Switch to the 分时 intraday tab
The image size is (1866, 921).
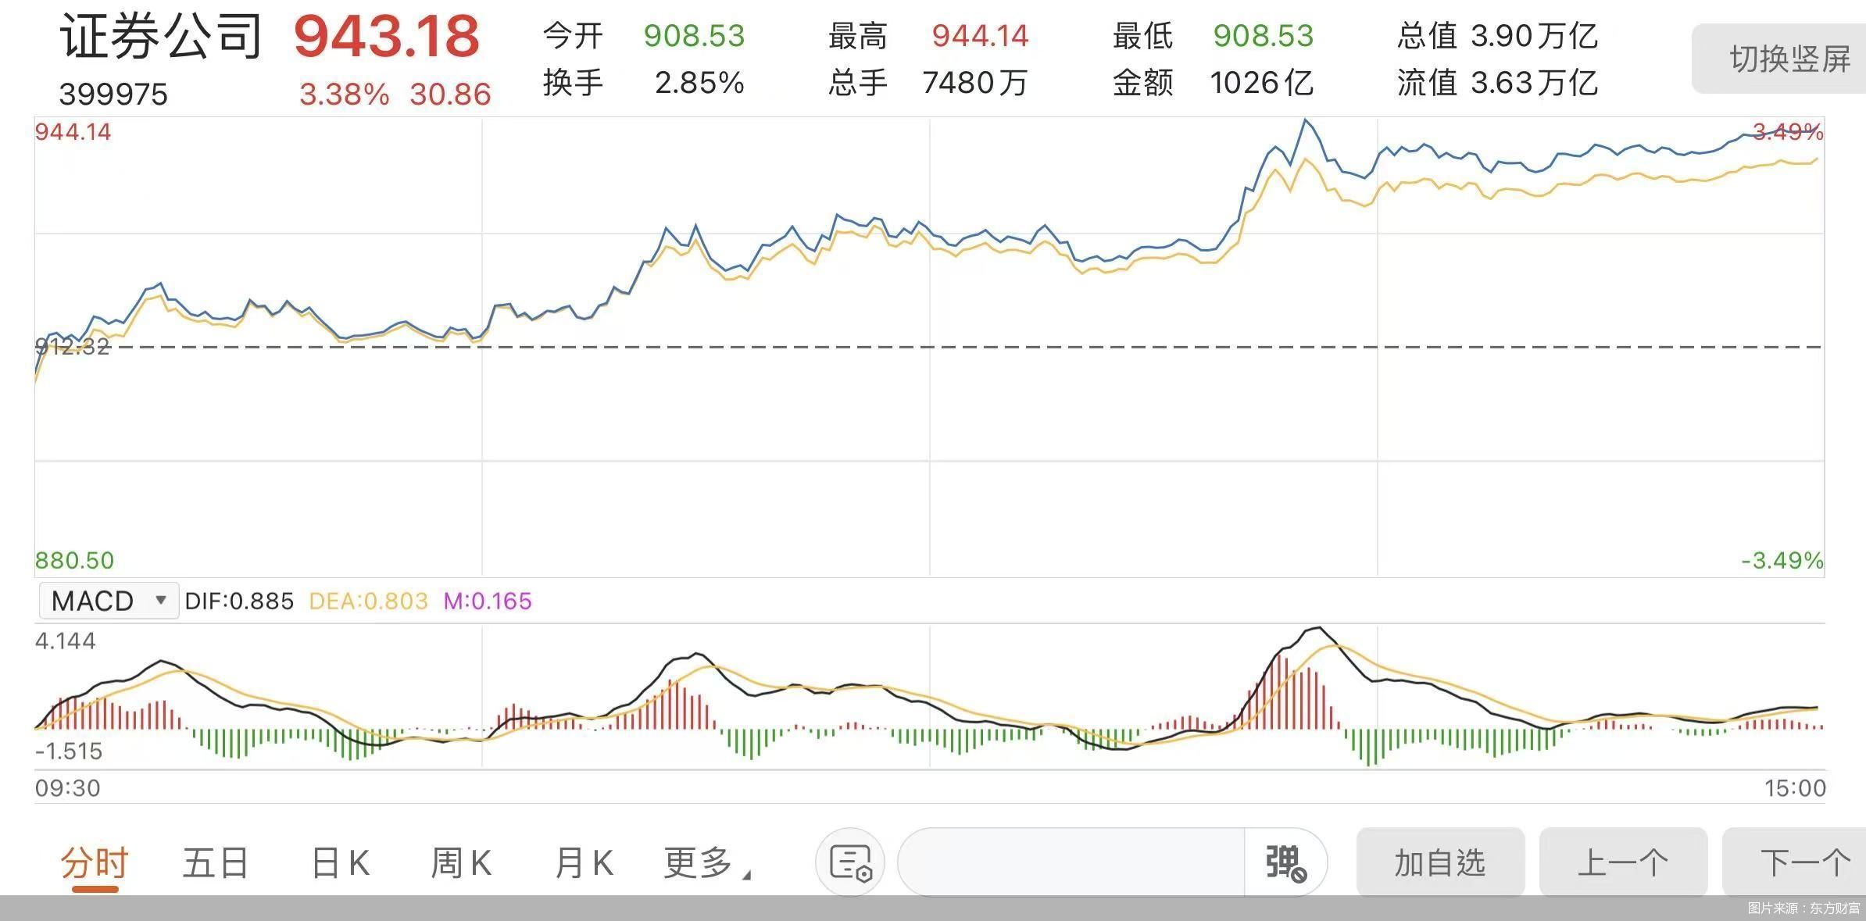coord(94,863)
